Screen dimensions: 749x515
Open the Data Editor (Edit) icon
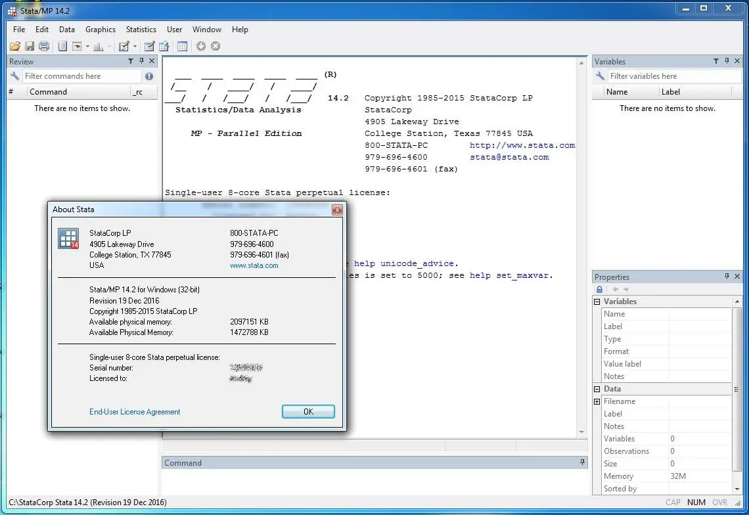149,46
